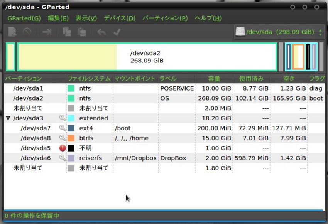Click the boot flag cell
328x224 pixels.
(x=316, y=98)
